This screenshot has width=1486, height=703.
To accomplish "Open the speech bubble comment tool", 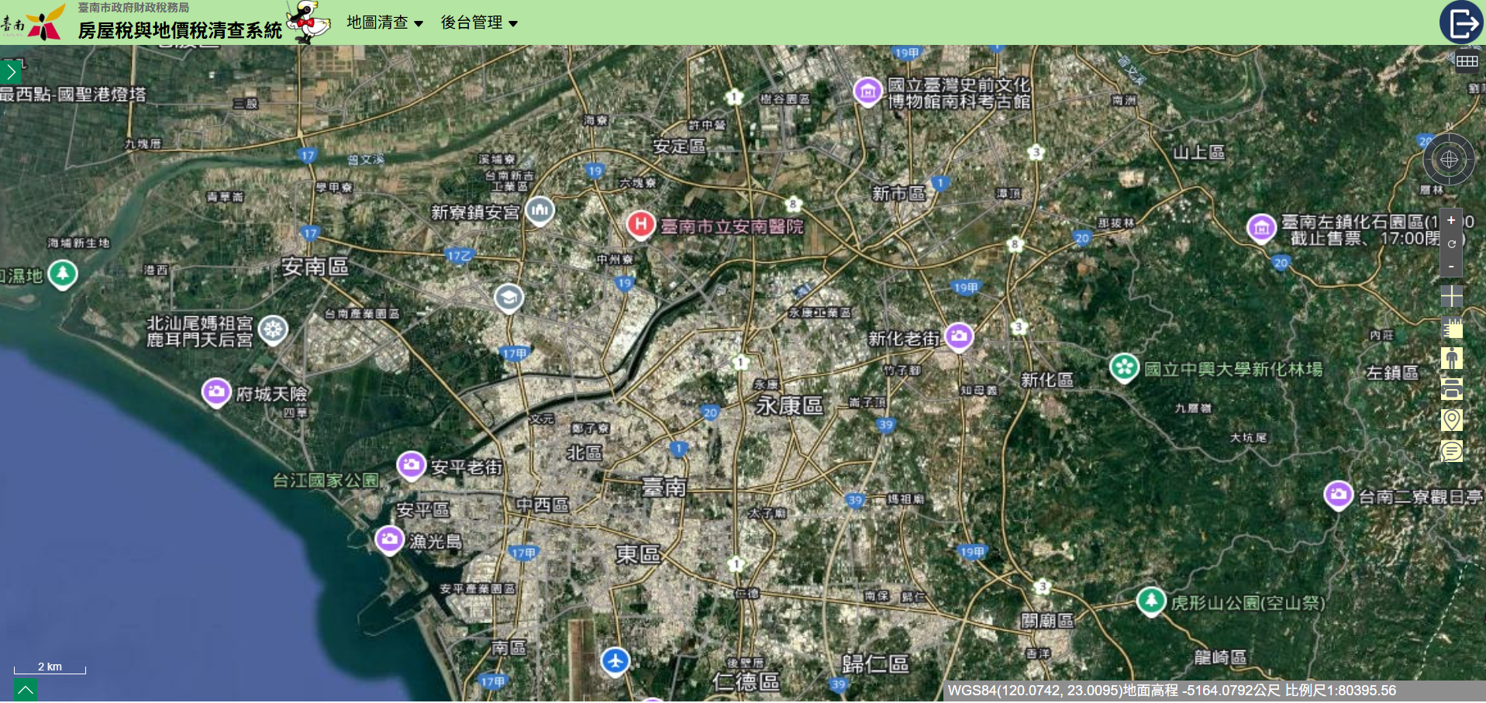I will (x=1451, y=450).
